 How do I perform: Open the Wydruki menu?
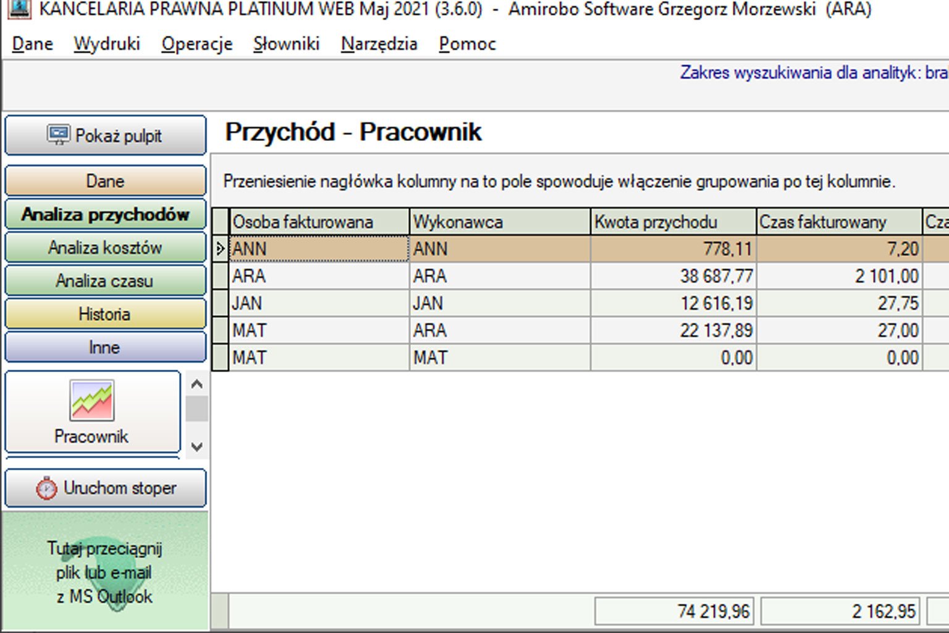(x=107, y=44)
